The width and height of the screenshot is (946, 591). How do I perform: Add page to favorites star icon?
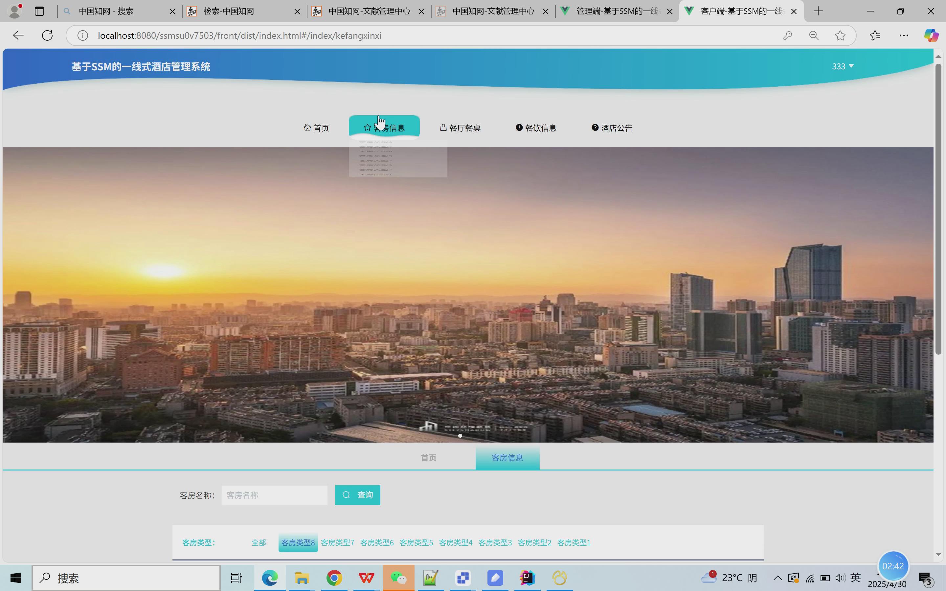(840, 35)
